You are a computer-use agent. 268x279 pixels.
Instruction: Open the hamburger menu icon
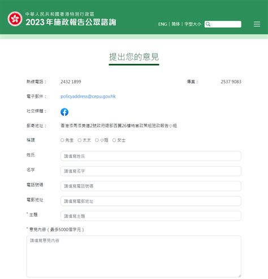[257, 24]
